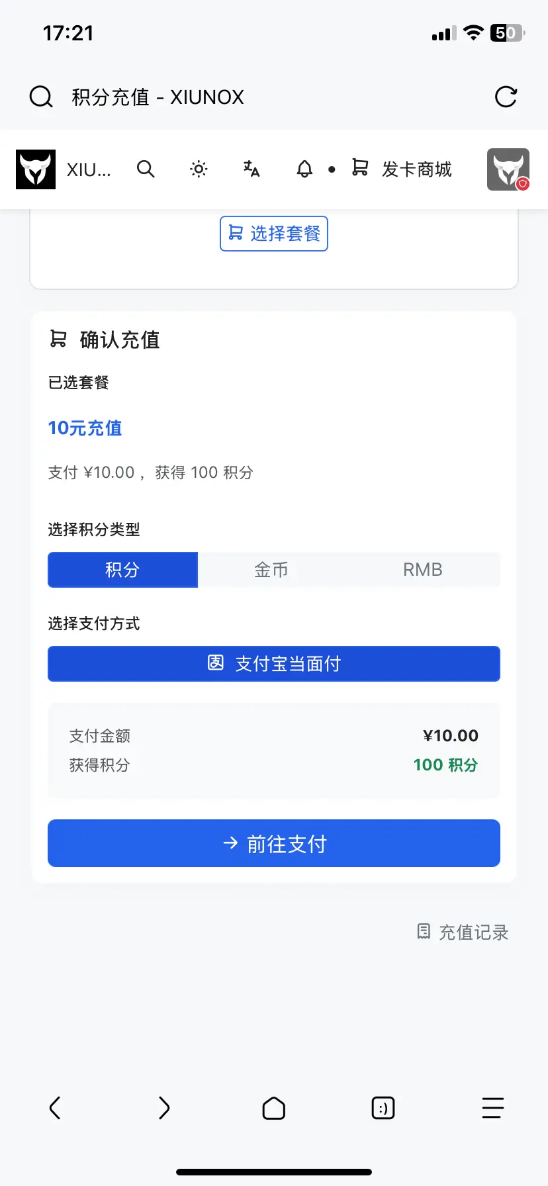
Task: Open the XIUNOX bull logo home
Action: pos(36,169)
